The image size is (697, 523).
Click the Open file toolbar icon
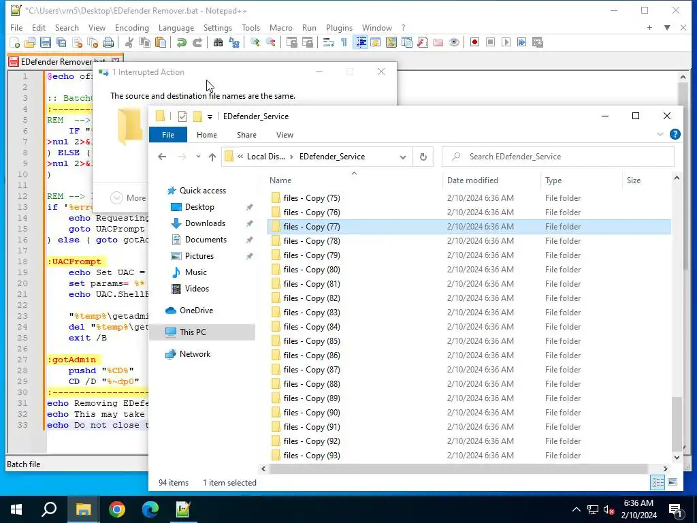(30, 43)
